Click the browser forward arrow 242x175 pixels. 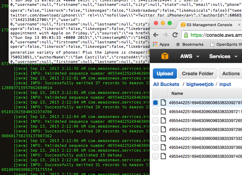tap(165, 35)
